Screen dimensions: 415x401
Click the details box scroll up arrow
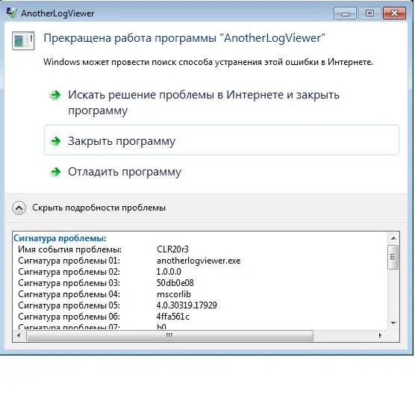point(393,238)
